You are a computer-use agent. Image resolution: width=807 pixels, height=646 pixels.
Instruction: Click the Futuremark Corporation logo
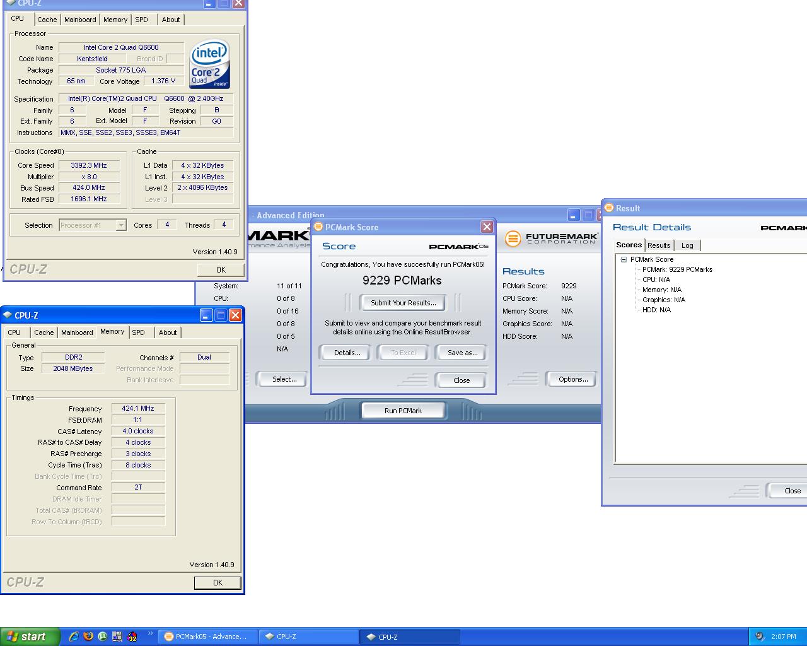tap(551, 238)
